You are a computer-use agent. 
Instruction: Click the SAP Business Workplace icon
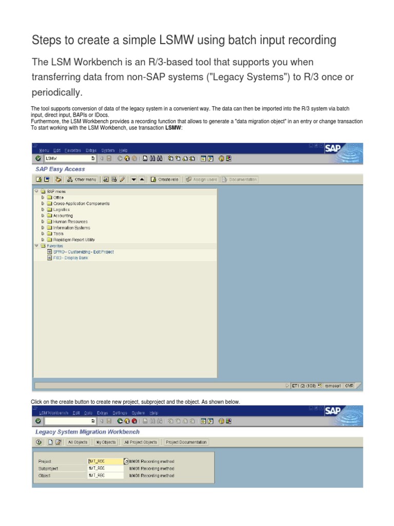(58, 179)
